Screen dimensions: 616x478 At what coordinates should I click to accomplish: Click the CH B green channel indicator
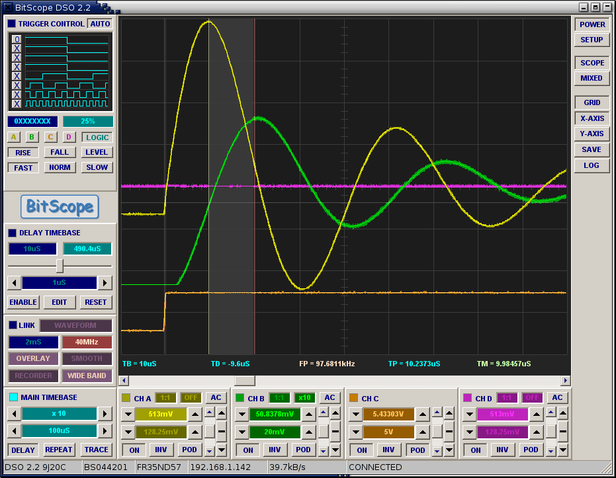click(240, 398)
